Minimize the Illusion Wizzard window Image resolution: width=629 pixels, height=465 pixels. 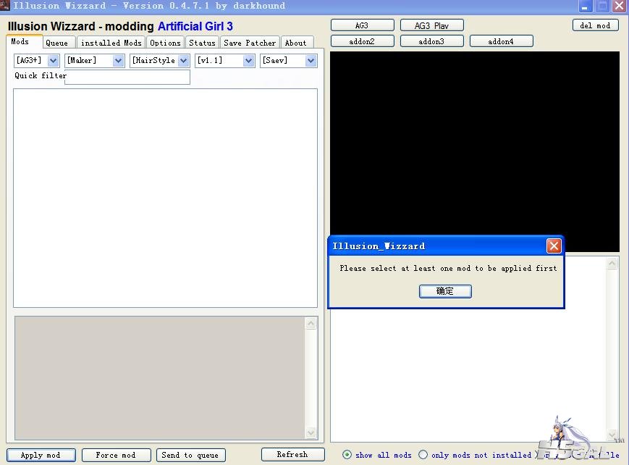point(585,6)
